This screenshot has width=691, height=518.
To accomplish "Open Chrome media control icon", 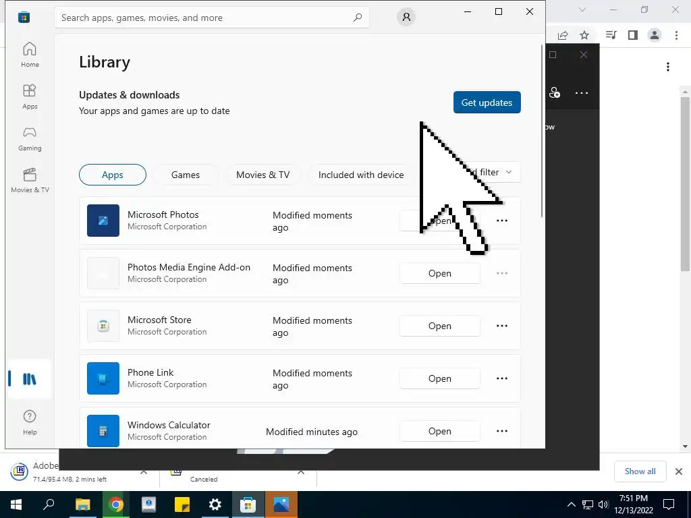I will pos(611,35).
